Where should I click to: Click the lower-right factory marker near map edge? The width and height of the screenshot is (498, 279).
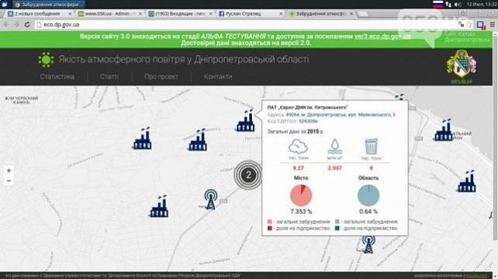[466, 181]
